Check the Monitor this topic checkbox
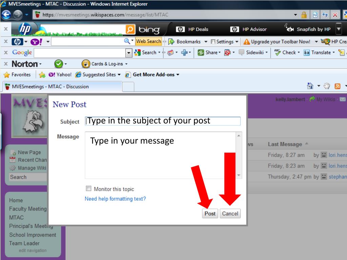347x260 pixels. (88, 188)
